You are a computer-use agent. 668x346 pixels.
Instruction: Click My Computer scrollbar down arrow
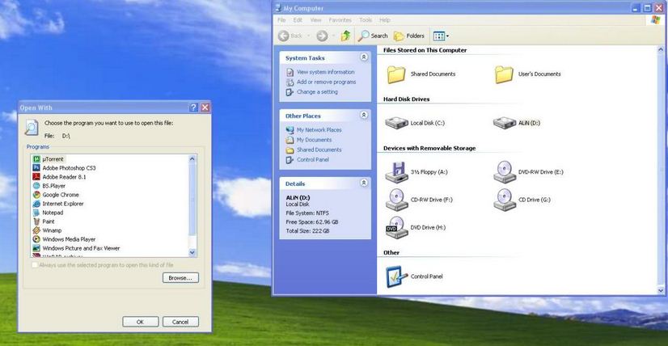point(661,290)
